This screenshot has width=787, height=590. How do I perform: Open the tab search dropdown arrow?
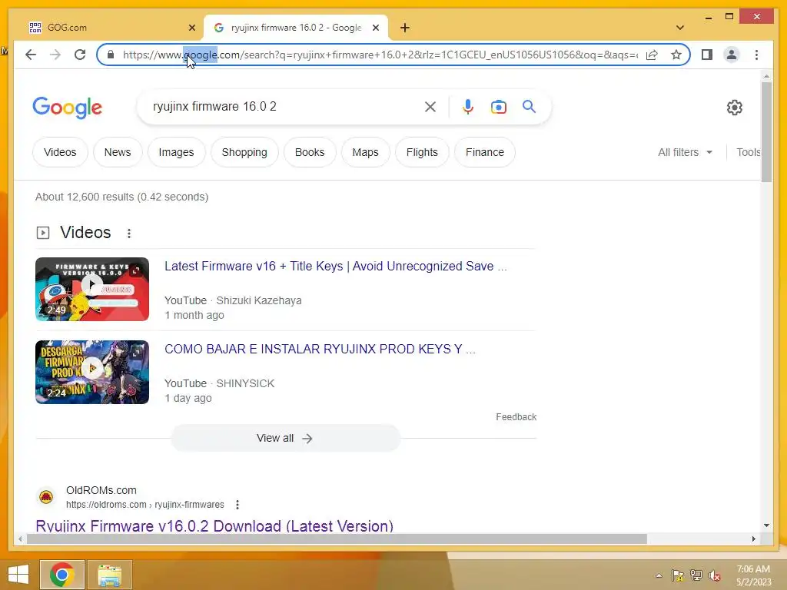coord(680,28)
